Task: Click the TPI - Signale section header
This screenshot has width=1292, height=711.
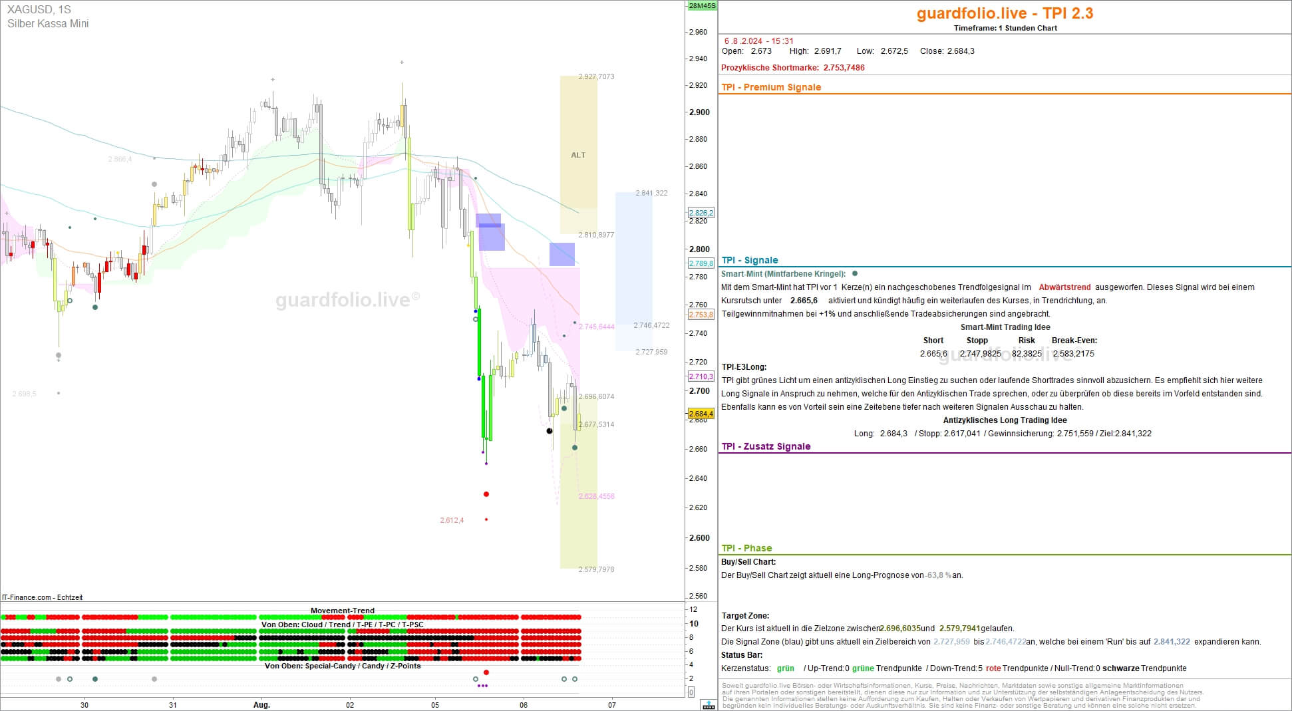Action: click(x=750, y=260)
